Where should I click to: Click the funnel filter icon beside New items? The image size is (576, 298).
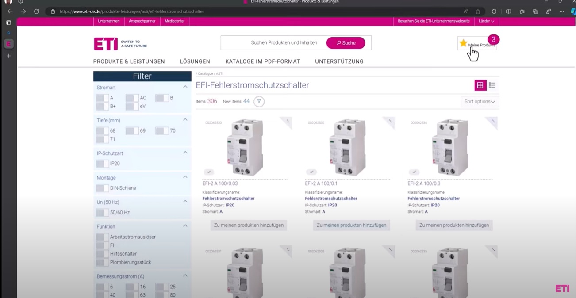259,102
